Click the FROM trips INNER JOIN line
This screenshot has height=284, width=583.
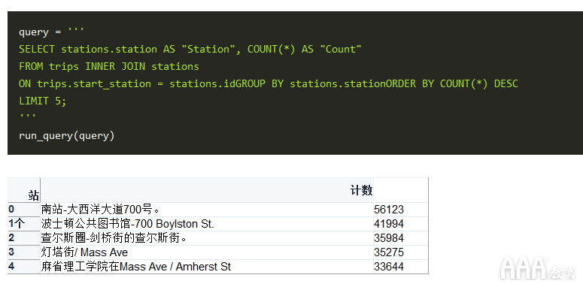[109, 66]
